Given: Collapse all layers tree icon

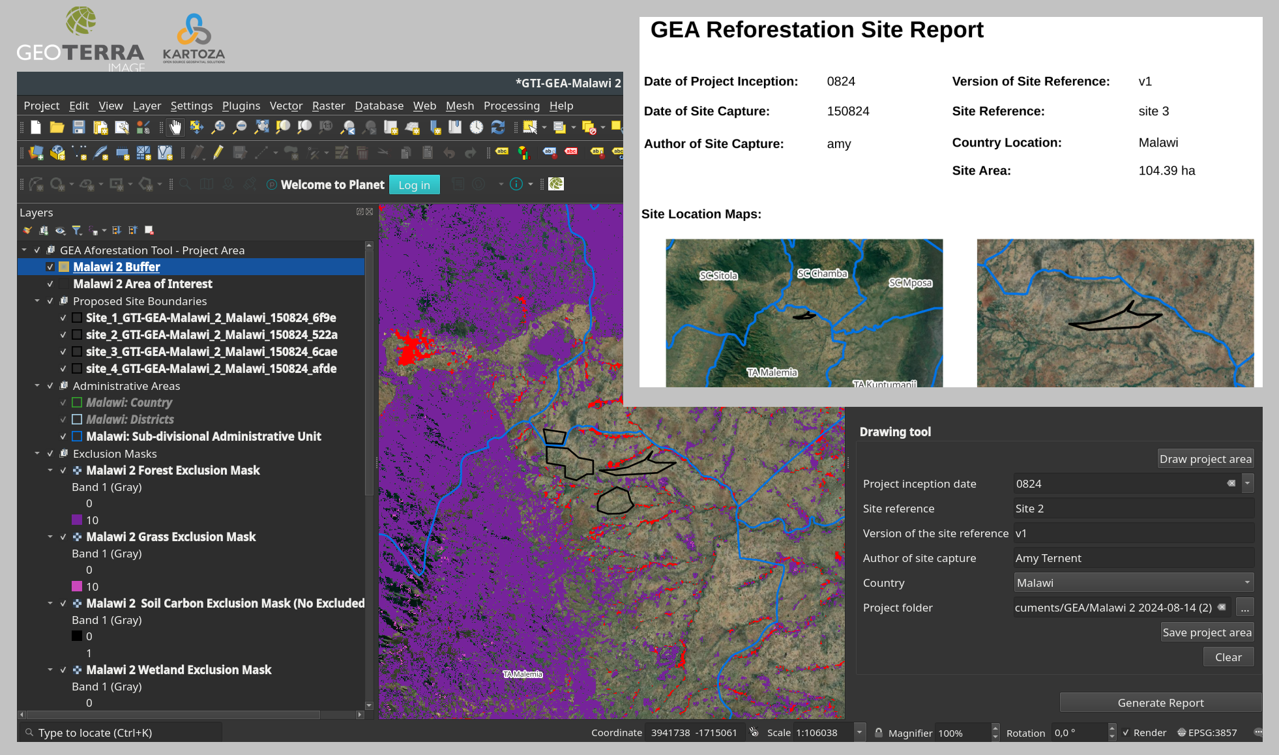Looking at the screenshot, I should coord(133,230).
